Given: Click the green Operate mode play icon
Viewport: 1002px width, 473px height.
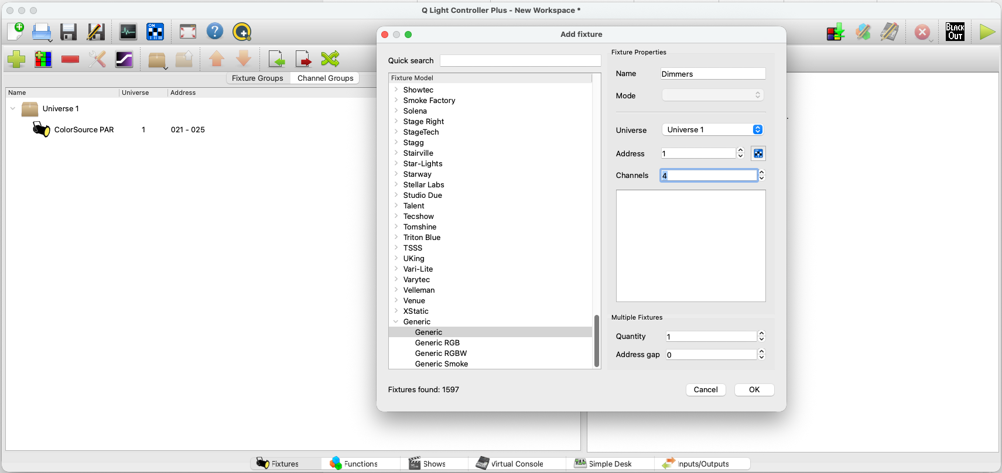Looking at the screenshot, I should [x=987, y=32].
